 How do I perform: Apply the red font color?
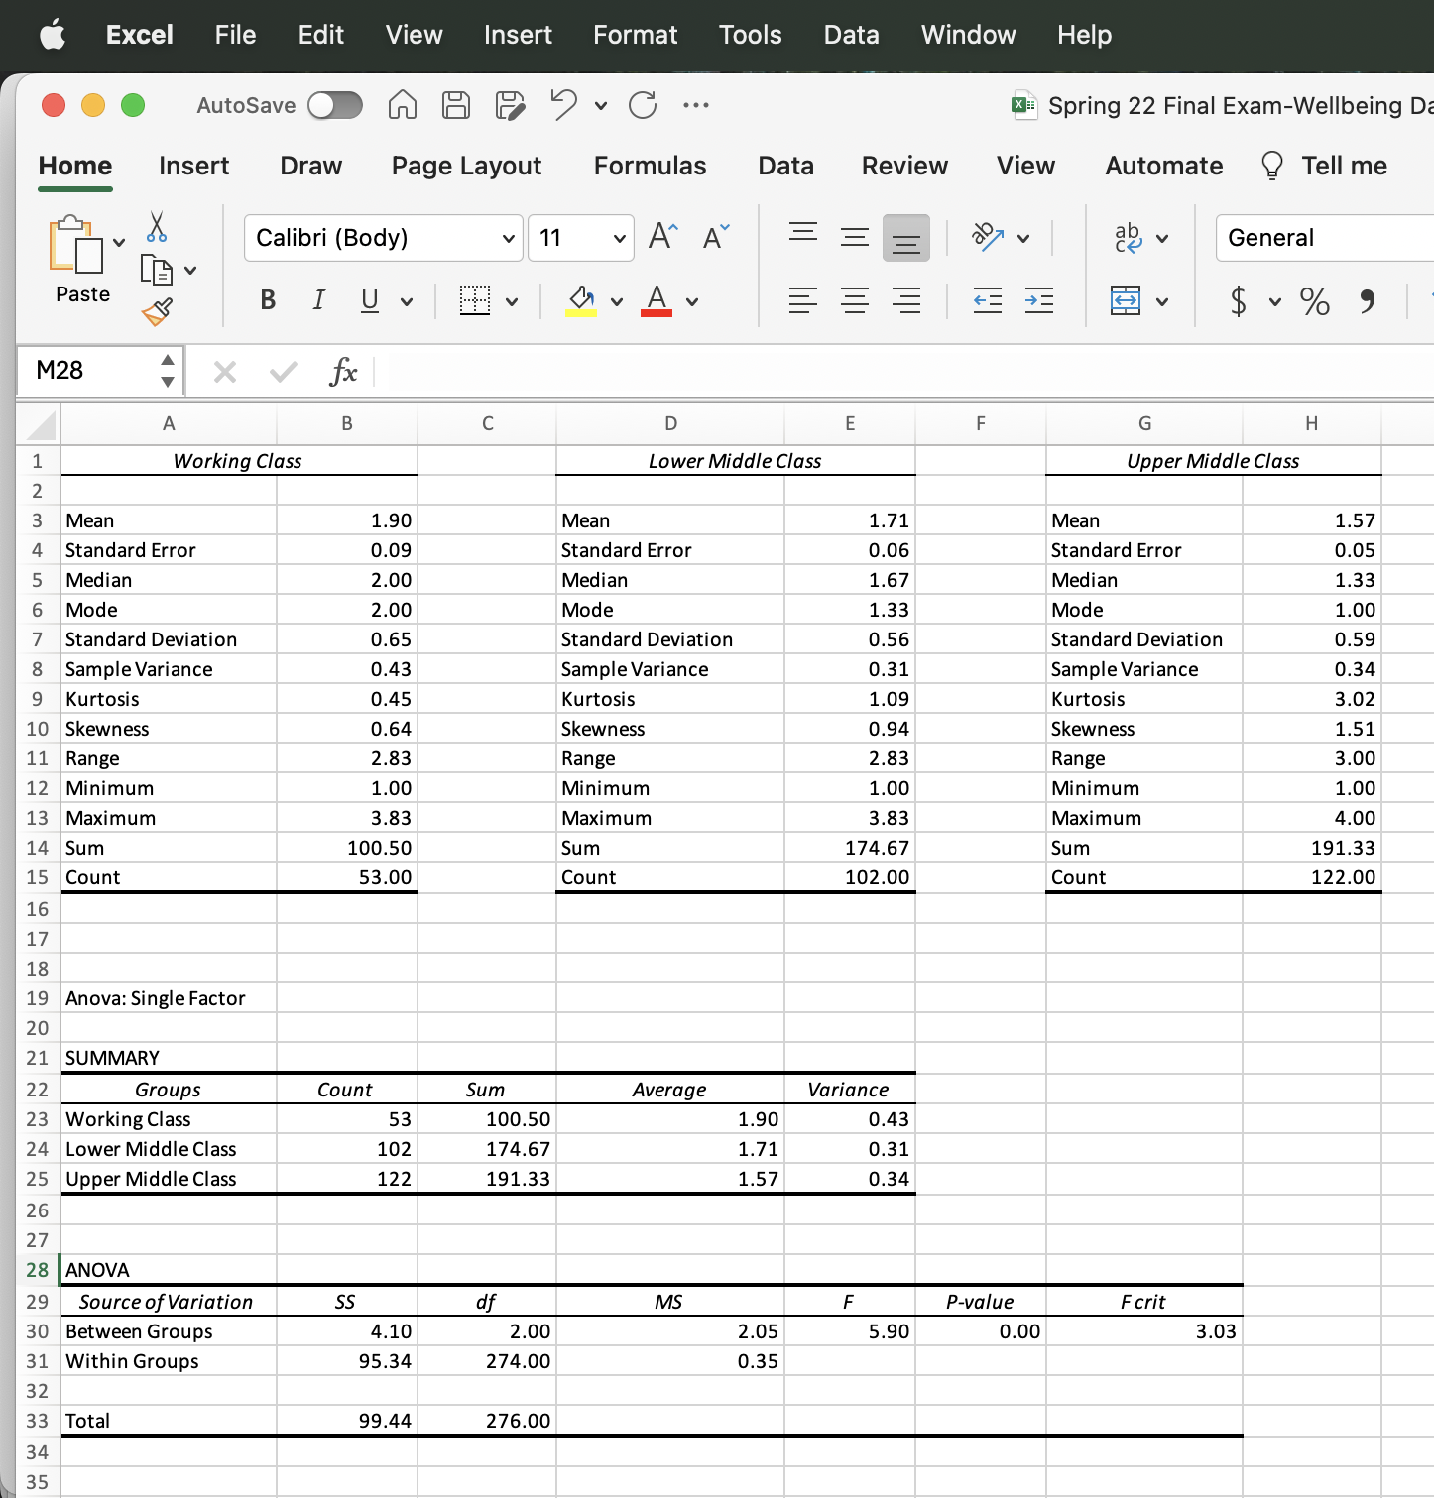(x=657, y=300)
